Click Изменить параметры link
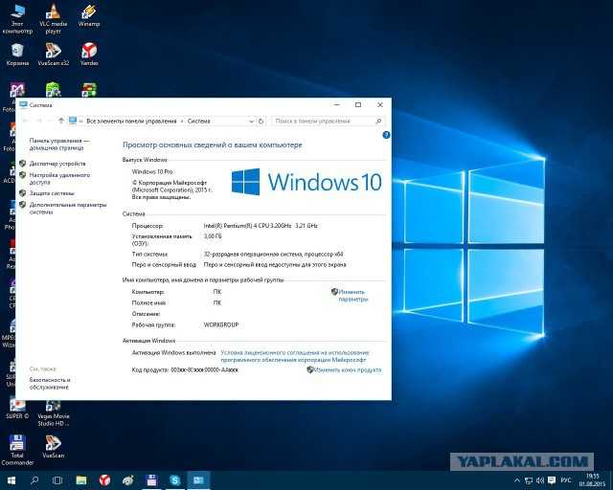 click(x=353, y=296)
